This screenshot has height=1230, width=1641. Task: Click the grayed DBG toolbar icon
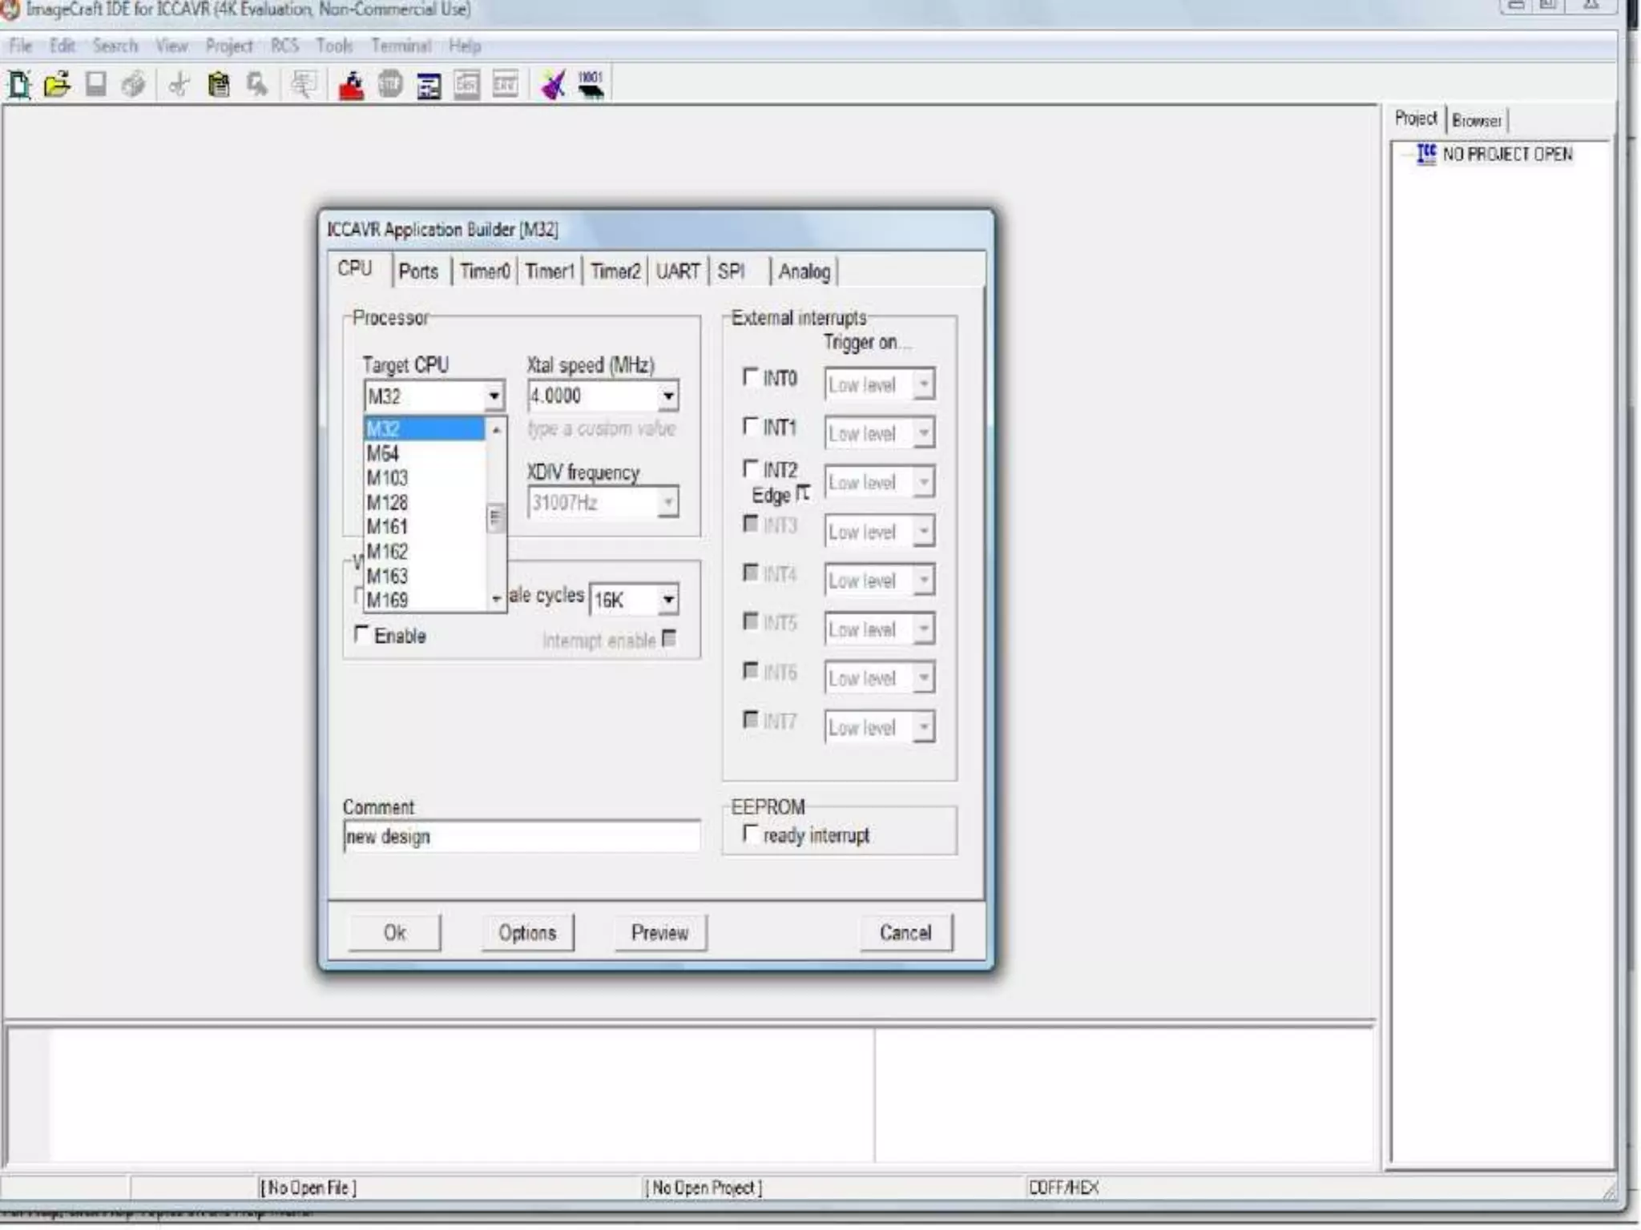467,84
